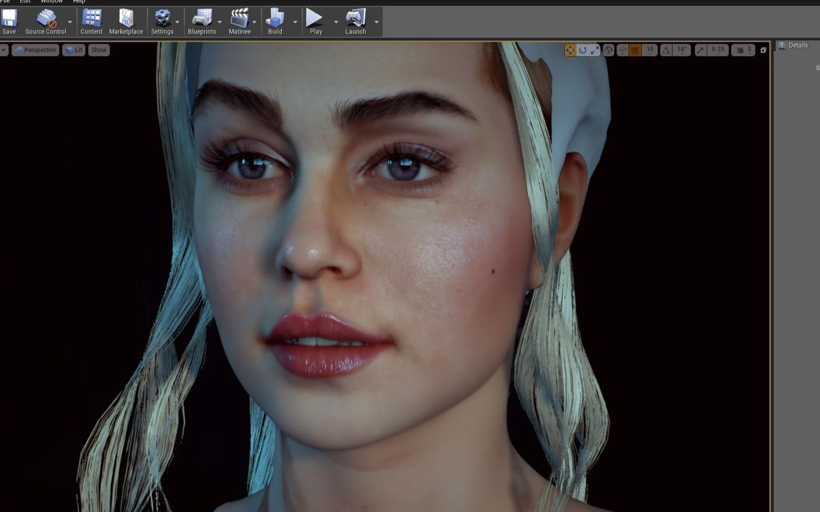Open Source Control from the toolbar
This screenshot has height=512, width=820.
pos(46,22)
